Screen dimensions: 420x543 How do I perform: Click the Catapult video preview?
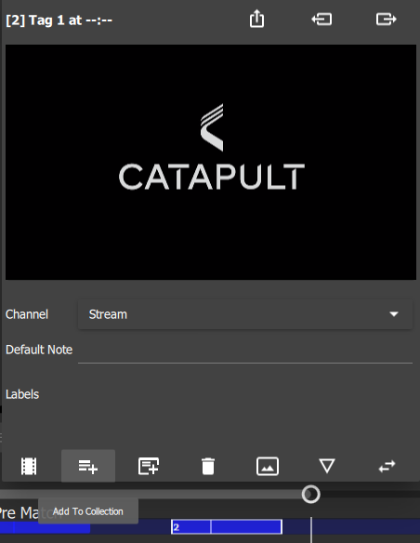211,162
